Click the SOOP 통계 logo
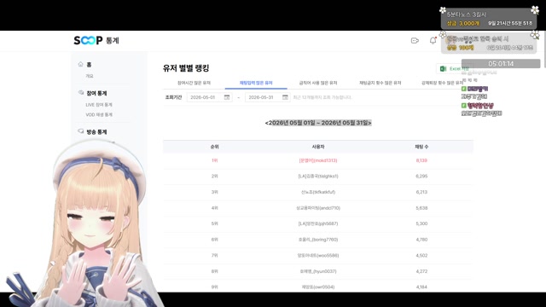Screen dimensions: 546x307 click(x=96, y=40)
